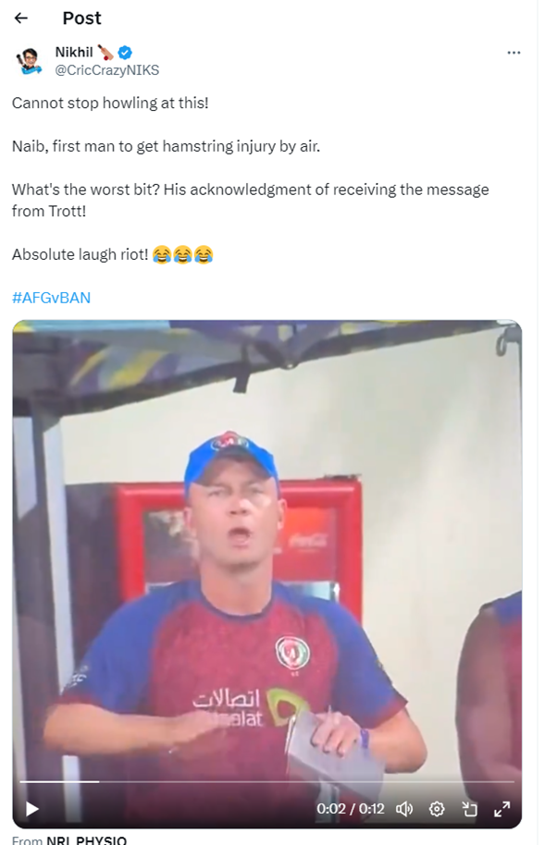Click the laughing emojis in the post text

pos(183,254)
